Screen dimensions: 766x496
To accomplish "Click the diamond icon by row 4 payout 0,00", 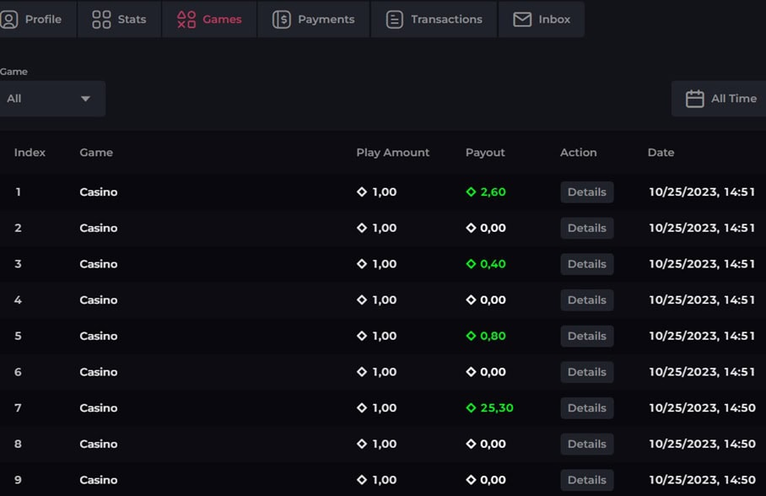I will (x=471, y=299).
